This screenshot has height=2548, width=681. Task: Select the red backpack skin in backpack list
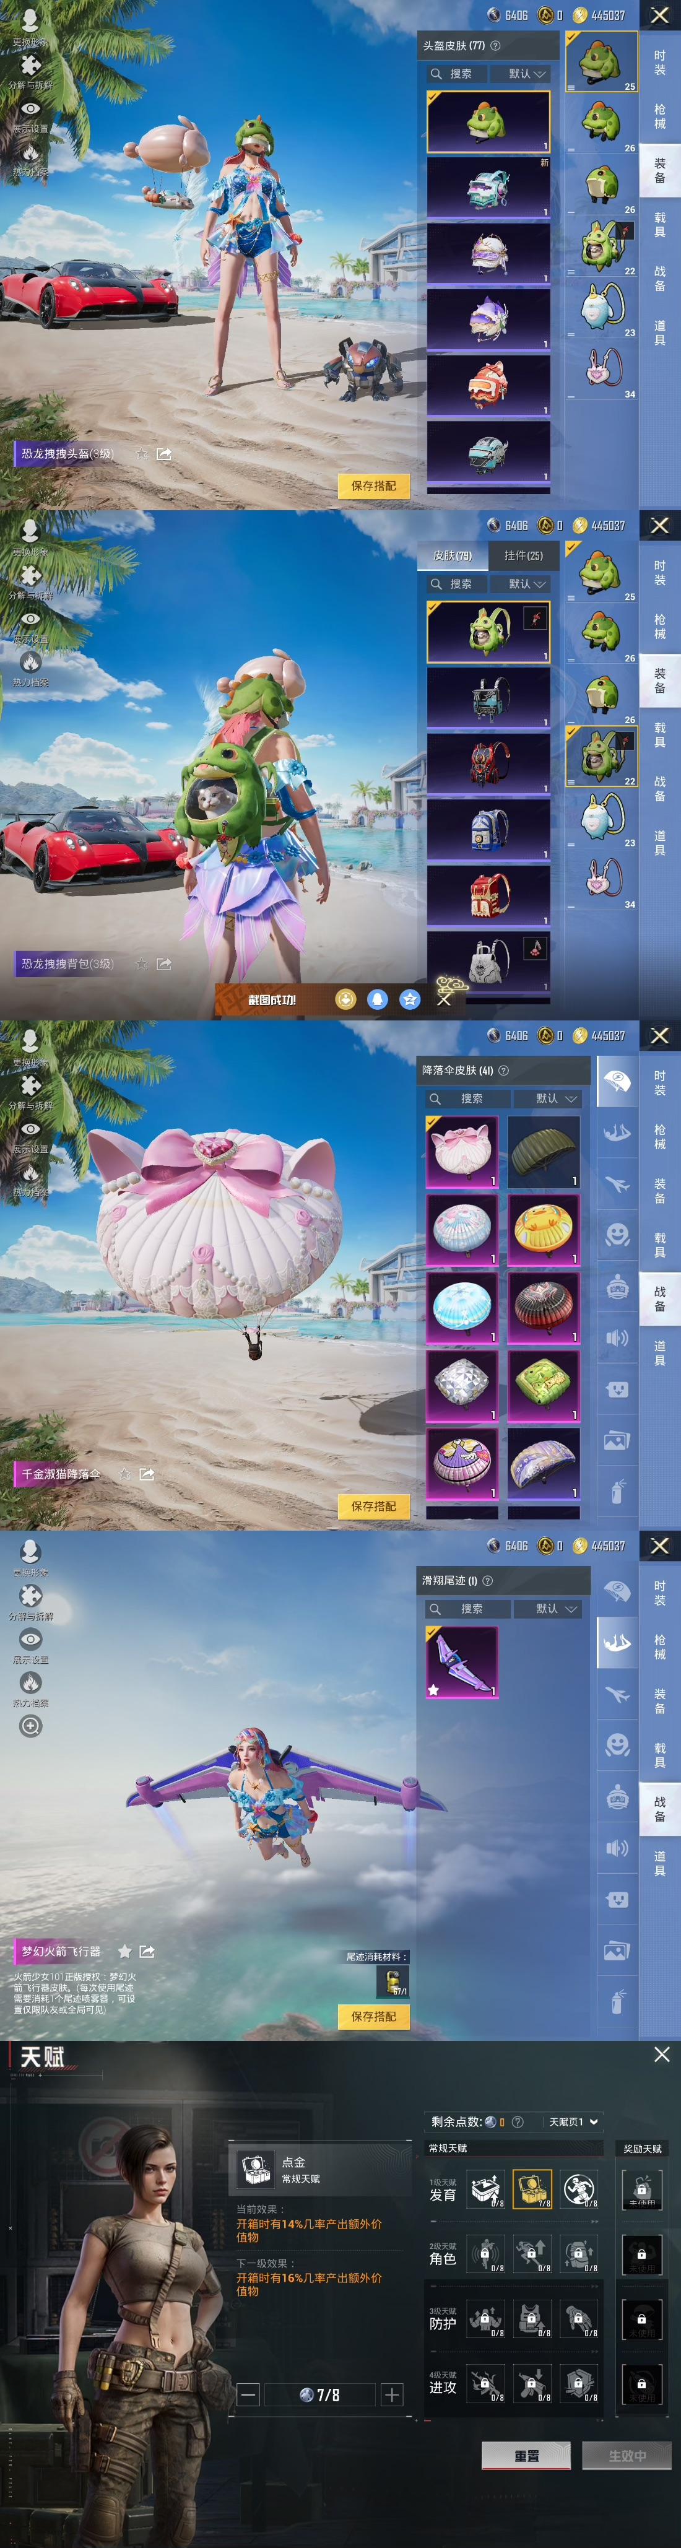pos(488,895)
